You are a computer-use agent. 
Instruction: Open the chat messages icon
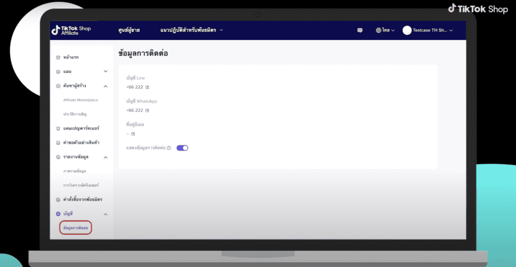click(x=360, y=30)
